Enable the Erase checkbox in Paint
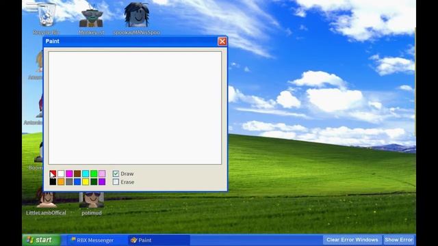 click(x=116, y=182)
